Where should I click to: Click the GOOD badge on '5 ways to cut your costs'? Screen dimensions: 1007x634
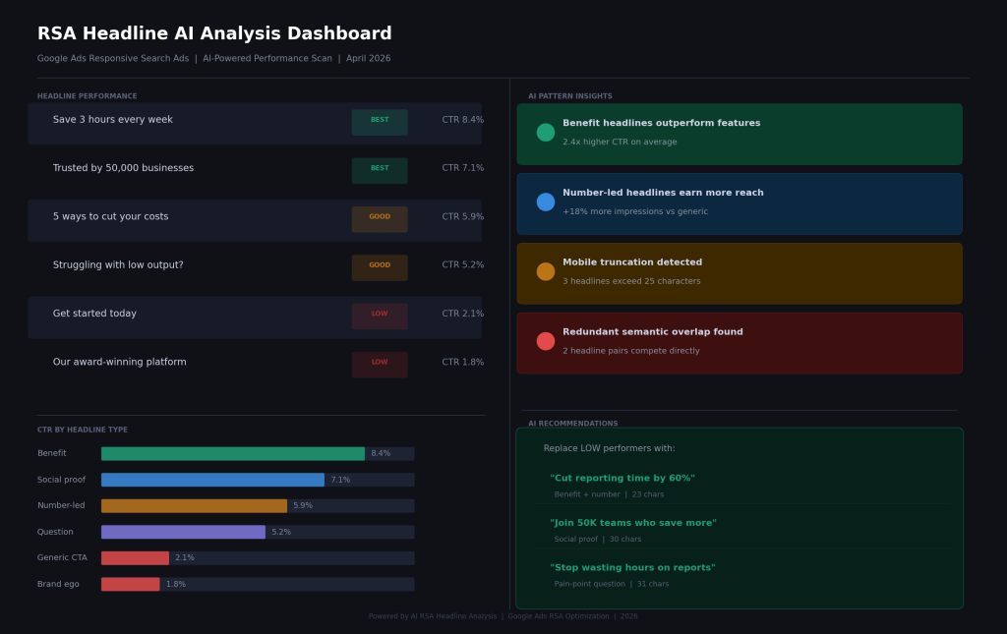pyautogui.click(x=379, y=218)
